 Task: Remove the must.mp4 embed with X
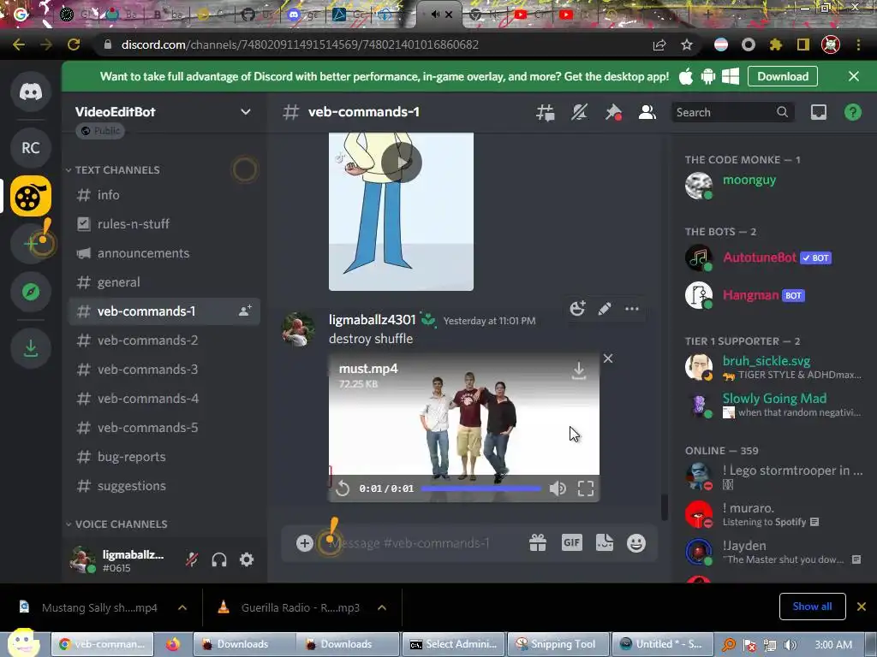608,358
